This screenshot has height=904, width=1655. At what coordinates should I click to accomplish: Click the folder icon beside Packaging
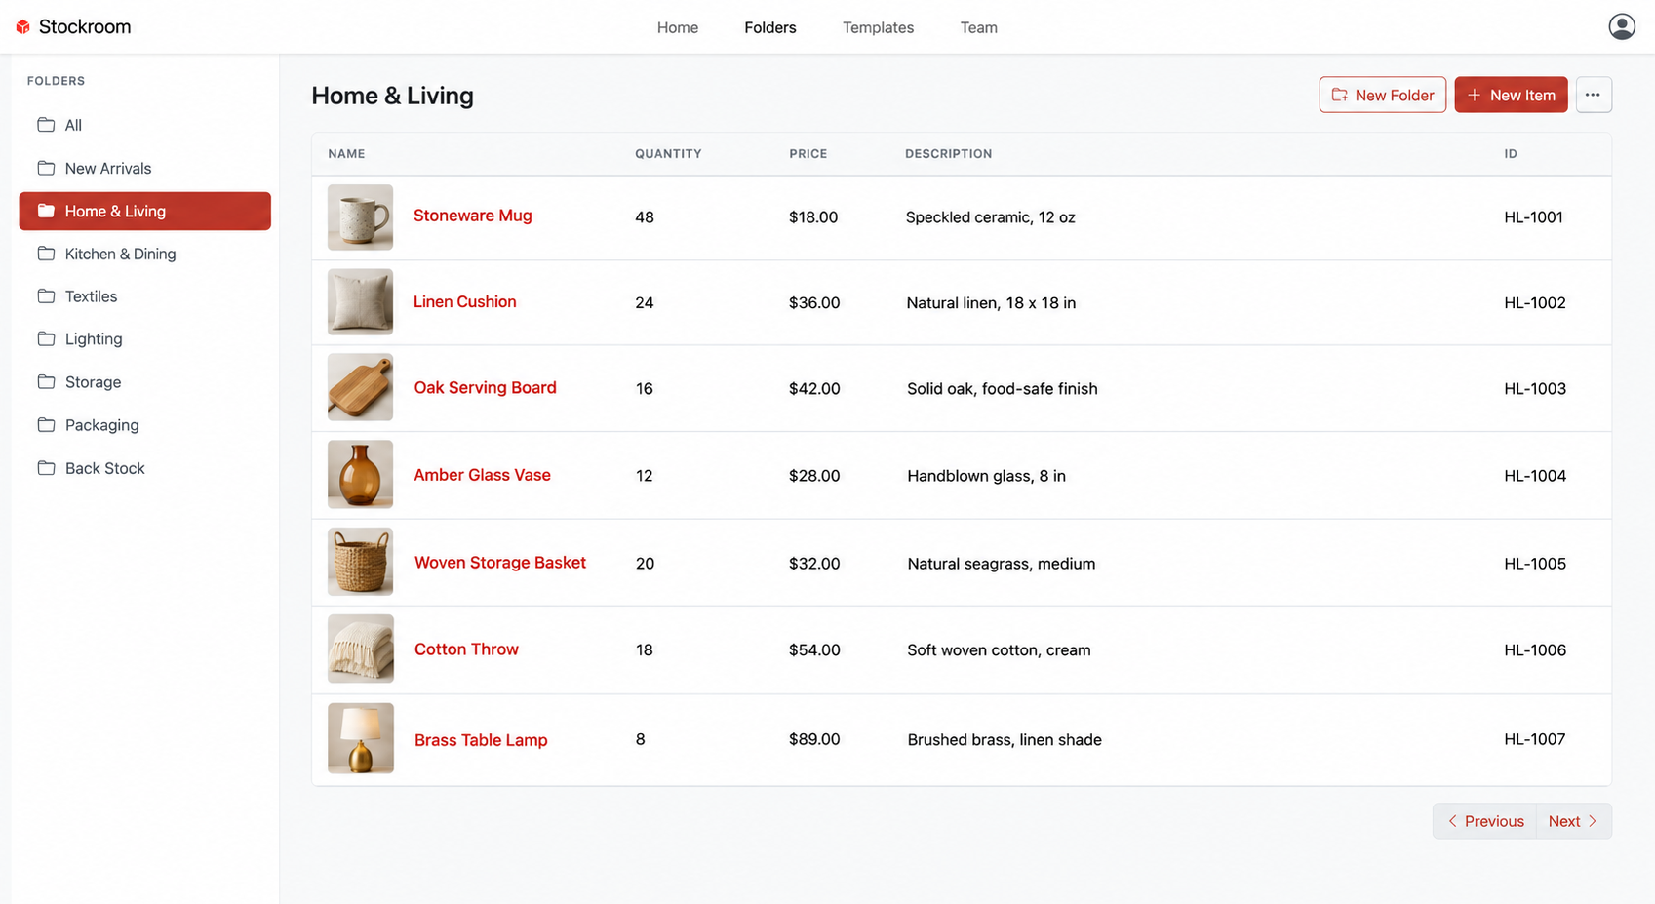46,425
